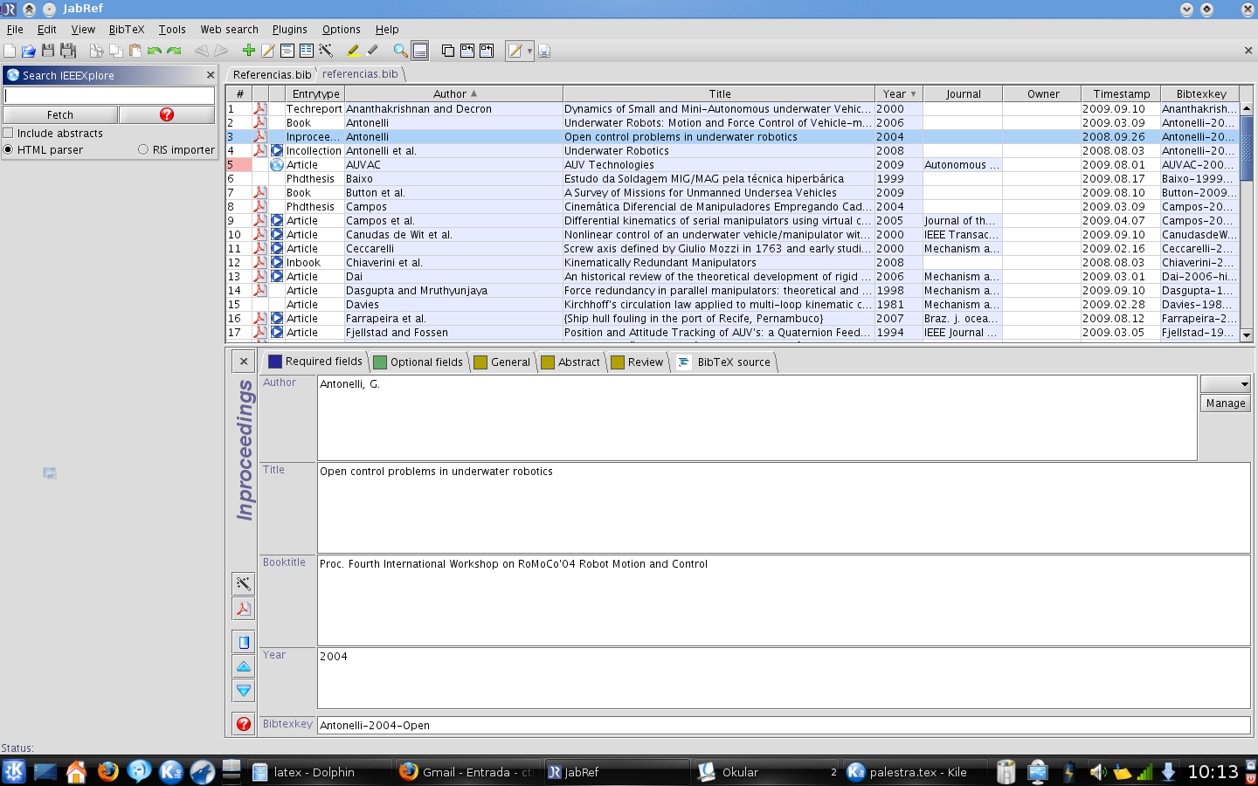This screenshot has width=1258, height=786.
Task: Click the entry table vertical scrollbar thumb
Action: [x=1247, y=148]
